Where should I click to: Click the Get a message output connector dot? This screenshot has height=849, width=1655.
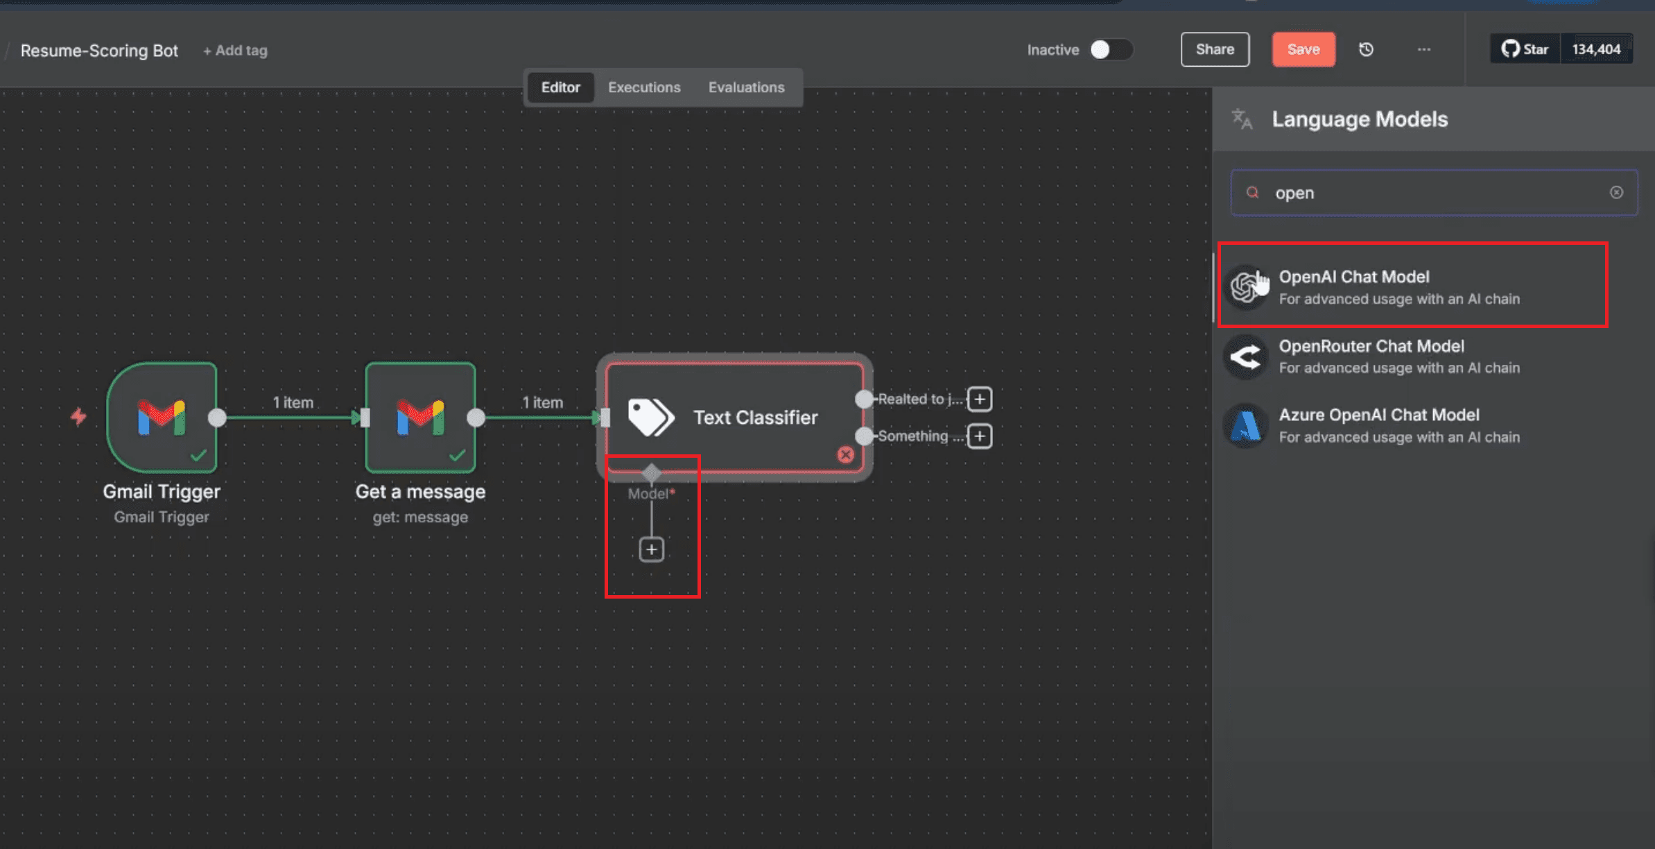coord(476,417)
